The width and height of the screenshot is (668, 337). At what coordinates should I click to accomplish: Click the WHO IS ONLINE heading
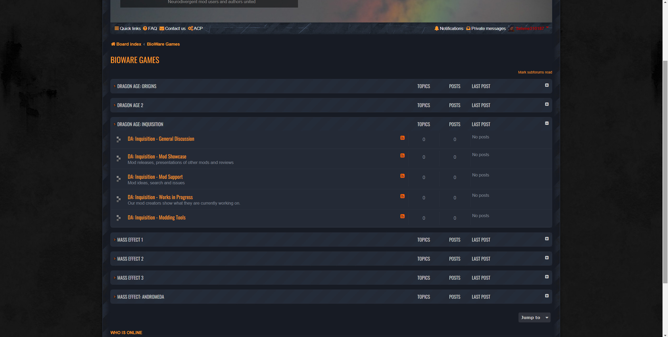tap(126, 333)
